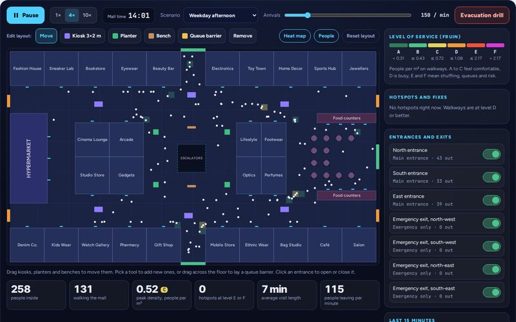516x322 pixels.
Task: Click the Café store
Action: click(x=325, y=245)
